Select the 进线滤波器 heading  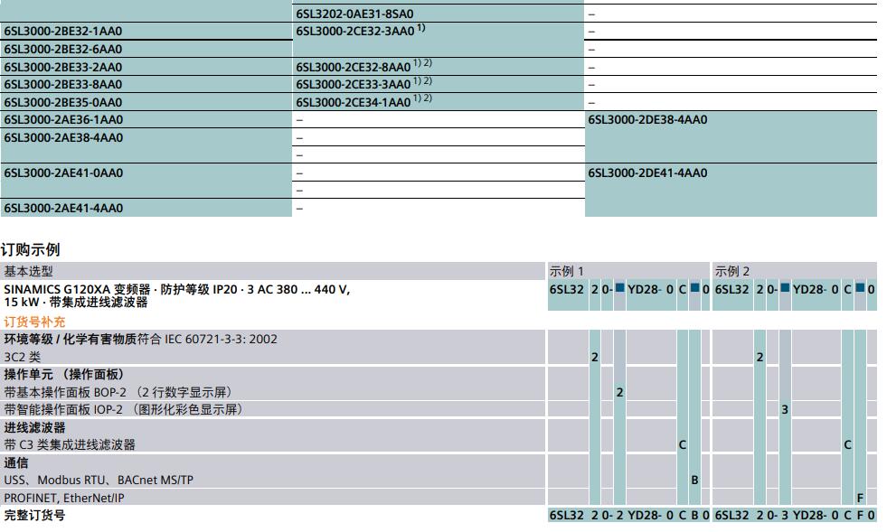[34, 427]
